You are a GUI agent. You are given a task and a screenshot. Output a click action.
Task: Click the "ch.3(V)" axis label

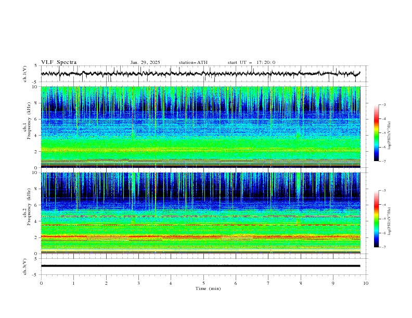[x=25, y=267]
